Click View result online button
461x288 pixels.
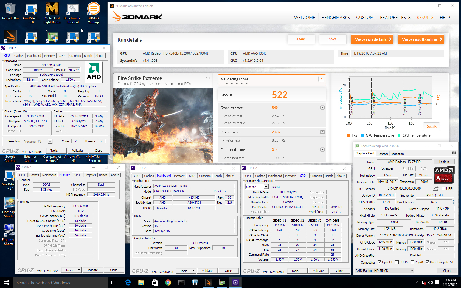coord(421,39)
